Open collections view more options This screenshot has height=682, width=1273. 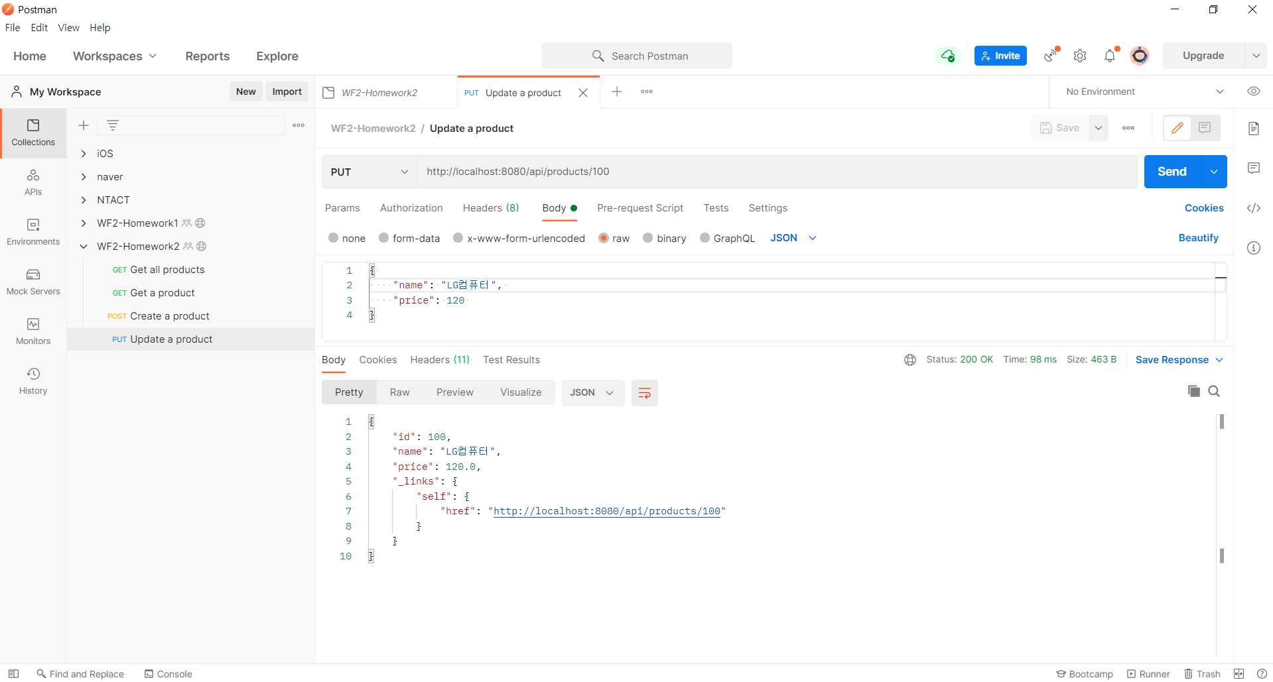click(299, 125)
